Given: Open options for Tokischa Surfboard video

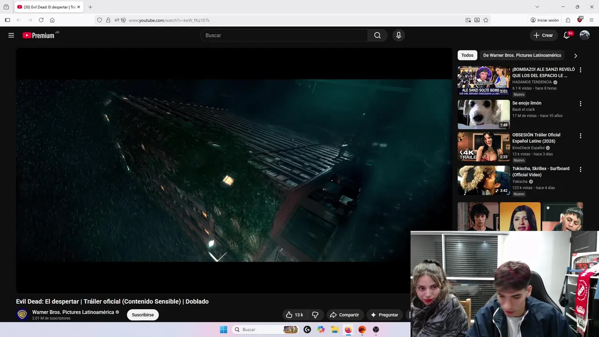Looking at the screenshot, I should [x=581, y=169].
